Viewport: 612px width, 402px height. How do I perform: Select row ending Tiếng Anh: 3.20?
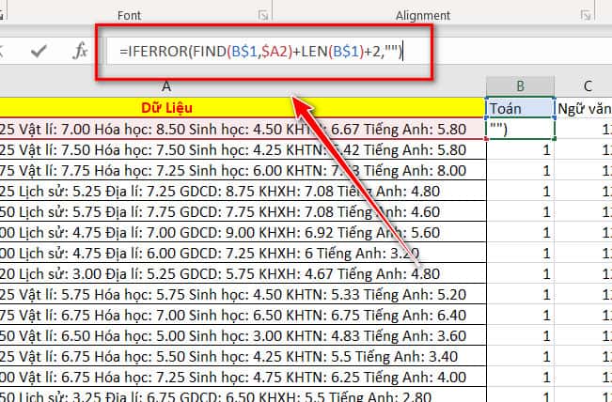click(x=242, y=254)
